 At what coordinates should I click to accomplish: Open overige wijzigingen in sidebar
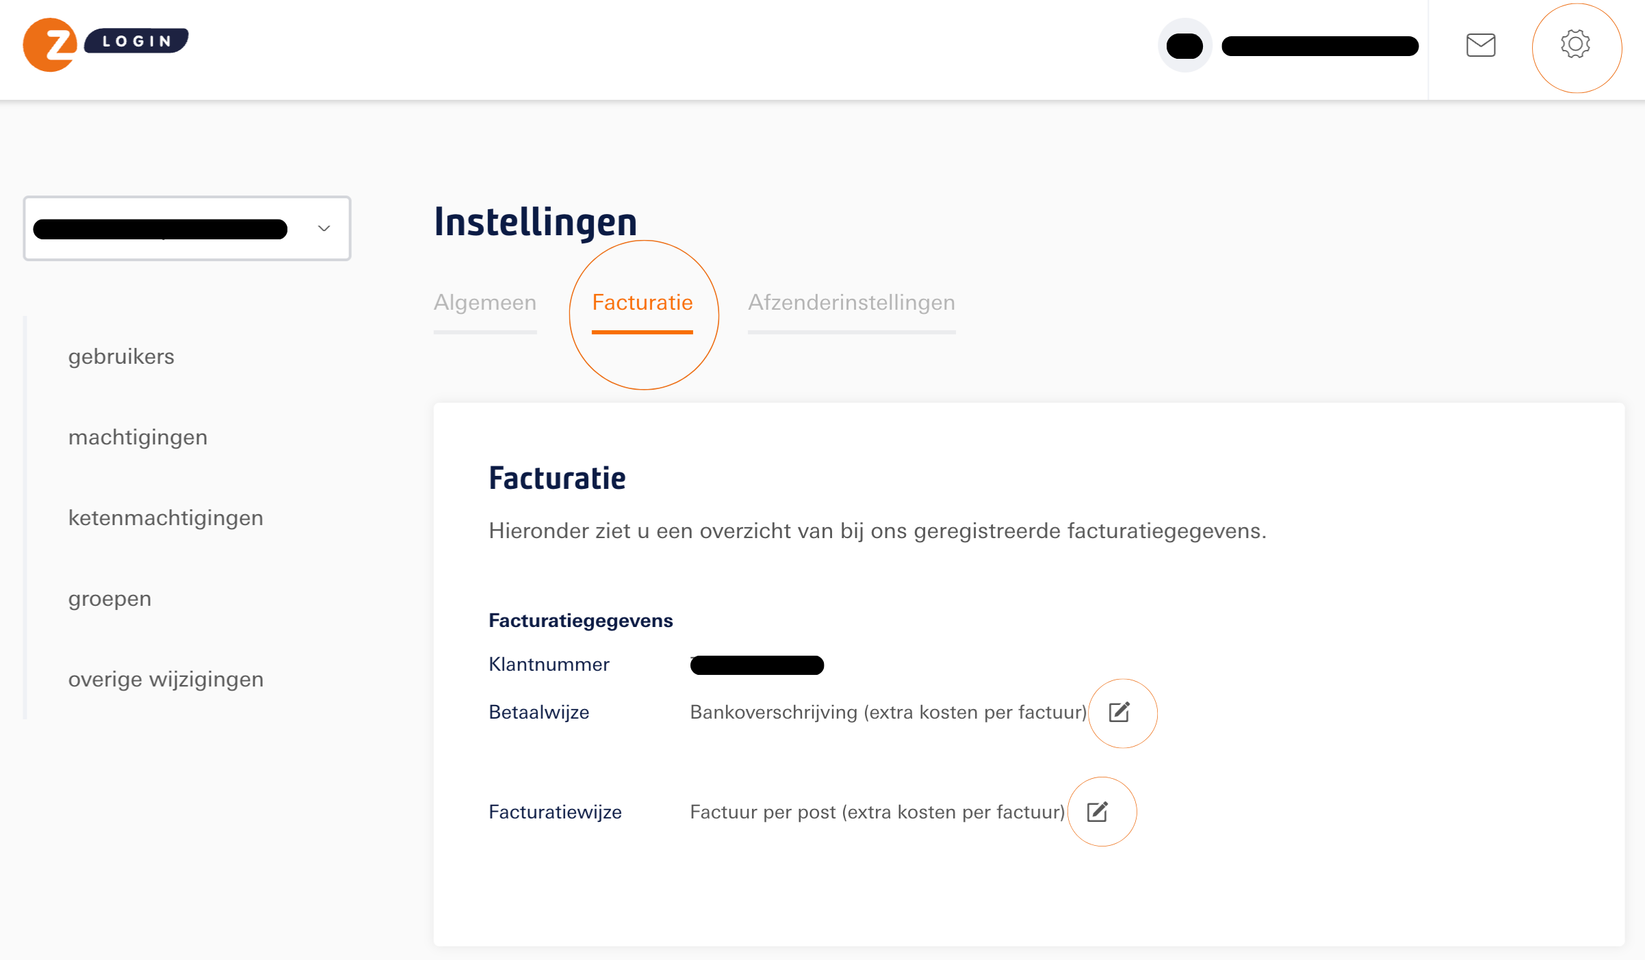click(166, 680)
